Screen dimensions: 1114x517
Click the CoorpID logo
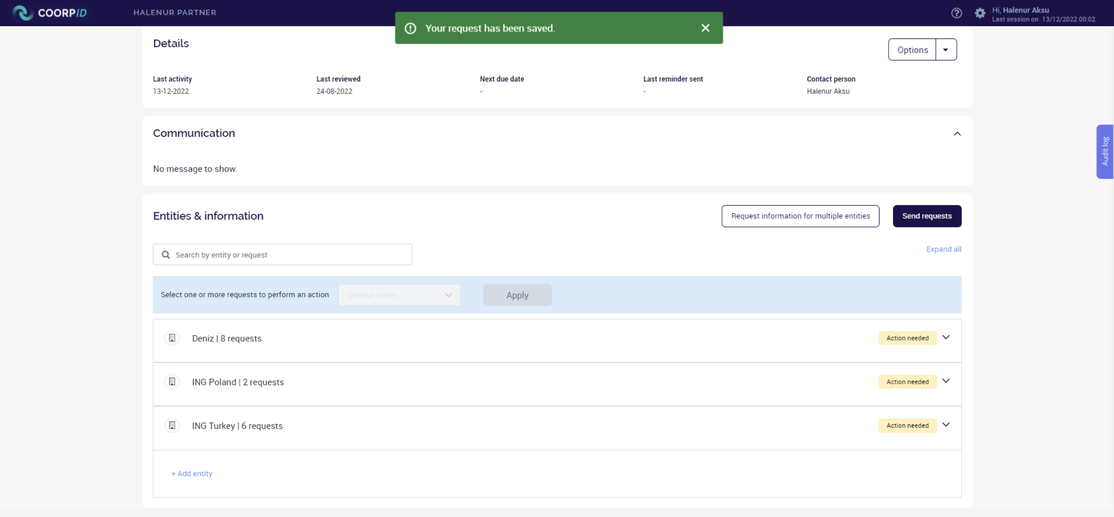click(49, 12)
